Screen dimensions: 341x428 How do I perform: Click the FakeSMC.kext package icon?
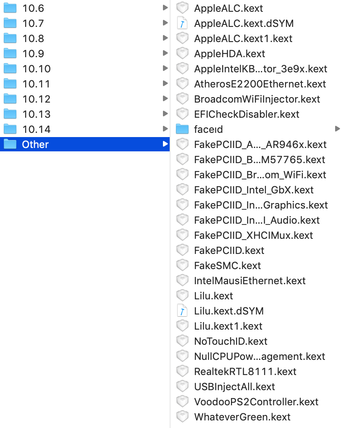coord(182,265)
